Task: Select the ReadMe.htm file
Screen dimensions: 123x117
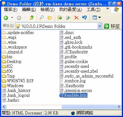Action: pyautogui.click(x=73, y=95)
